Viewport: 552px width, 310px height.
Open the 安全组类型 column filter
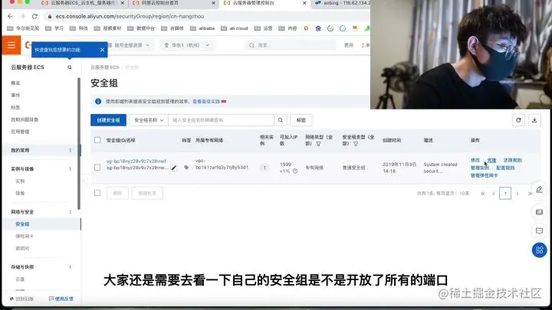[356, 144]
